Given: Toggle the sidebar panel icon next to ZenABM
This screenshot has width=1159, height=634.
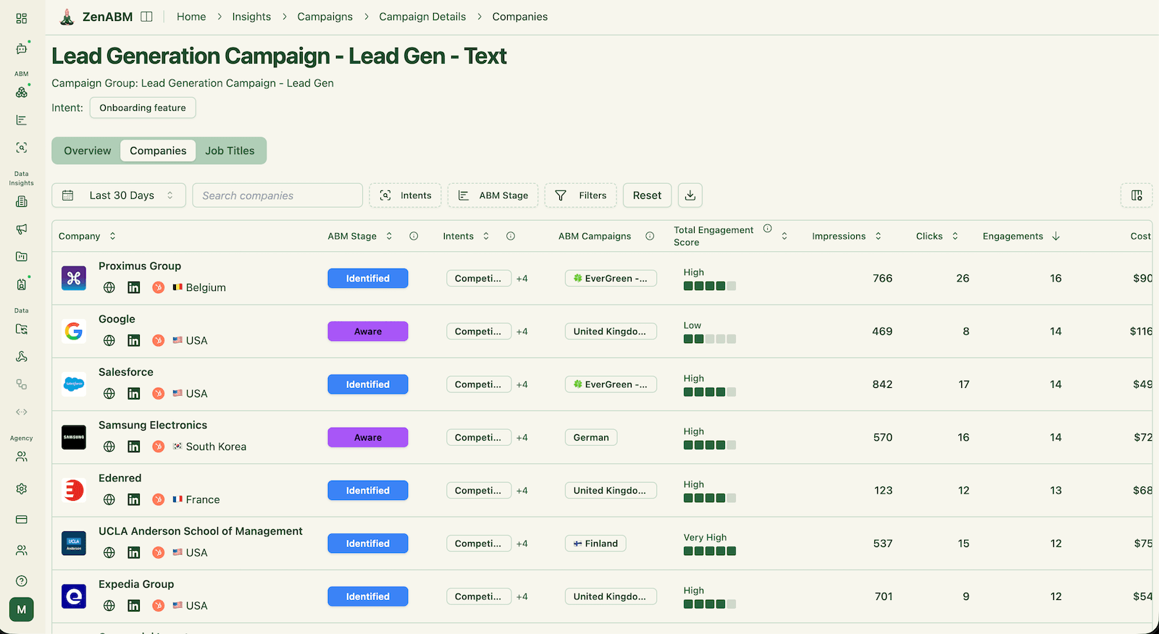Looking at the screenshot, I should (x=146, y=17).
